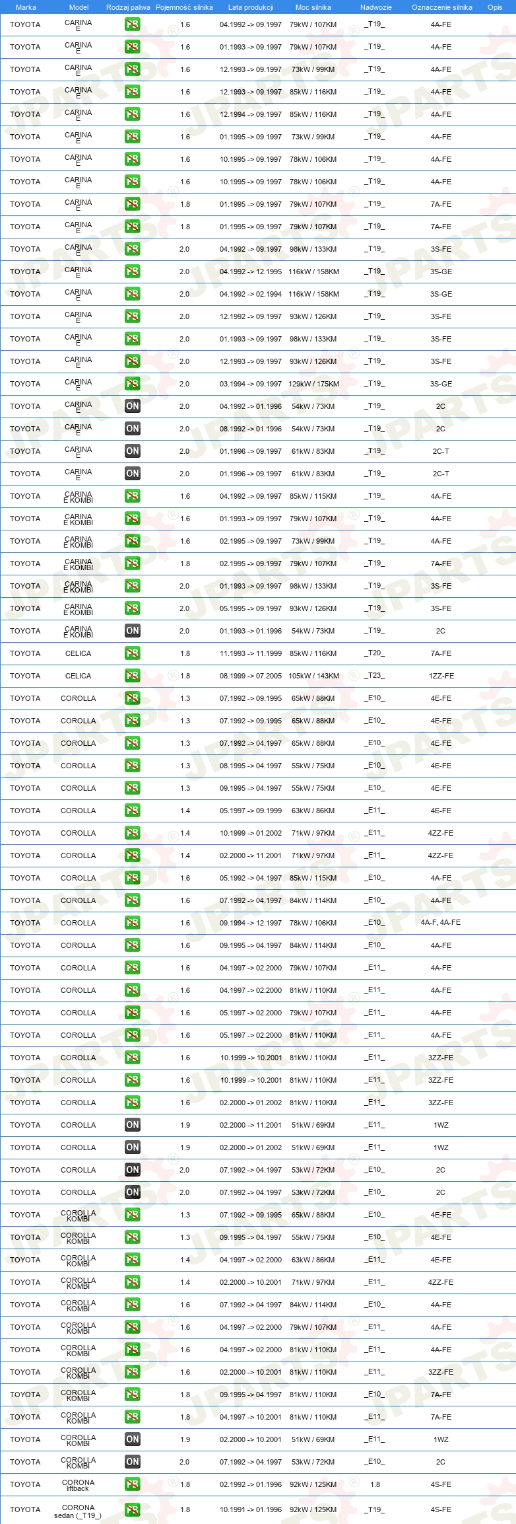Click diesel ON icon in Corolla Kombi 2C row
This screenshot has height=1524, width=516.
tap(132, 1462)
